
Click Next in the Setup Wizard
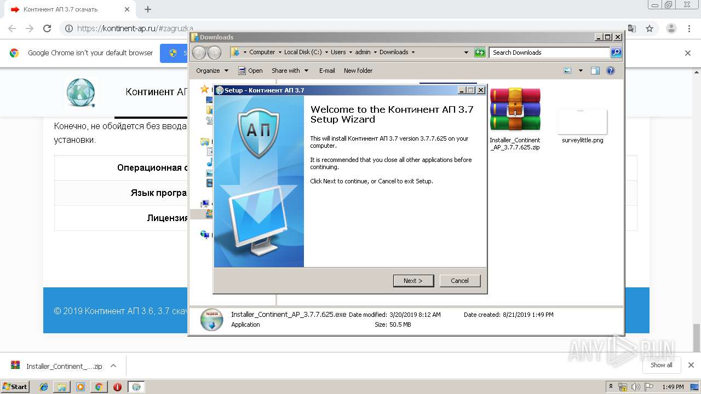pos(413,281)
